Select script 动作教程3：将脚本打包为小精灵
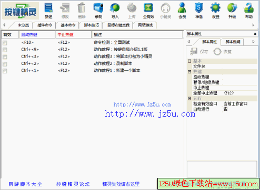The image size is (260, 190). click(123, 56)
